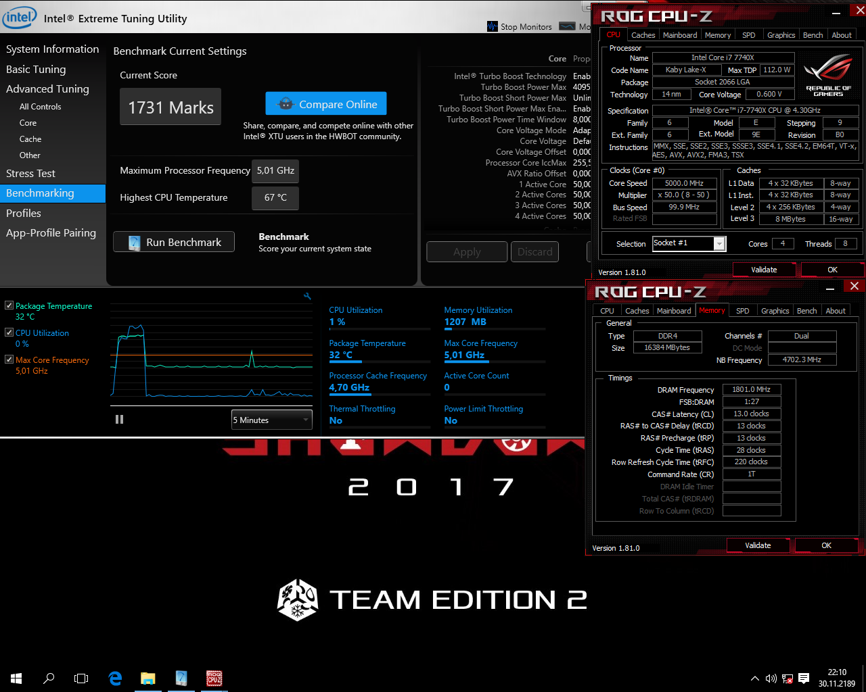Click the DRAM Frequency 1801.0 MHz field
The width and height of the screenshot is (866, 692).
point(751,389)
